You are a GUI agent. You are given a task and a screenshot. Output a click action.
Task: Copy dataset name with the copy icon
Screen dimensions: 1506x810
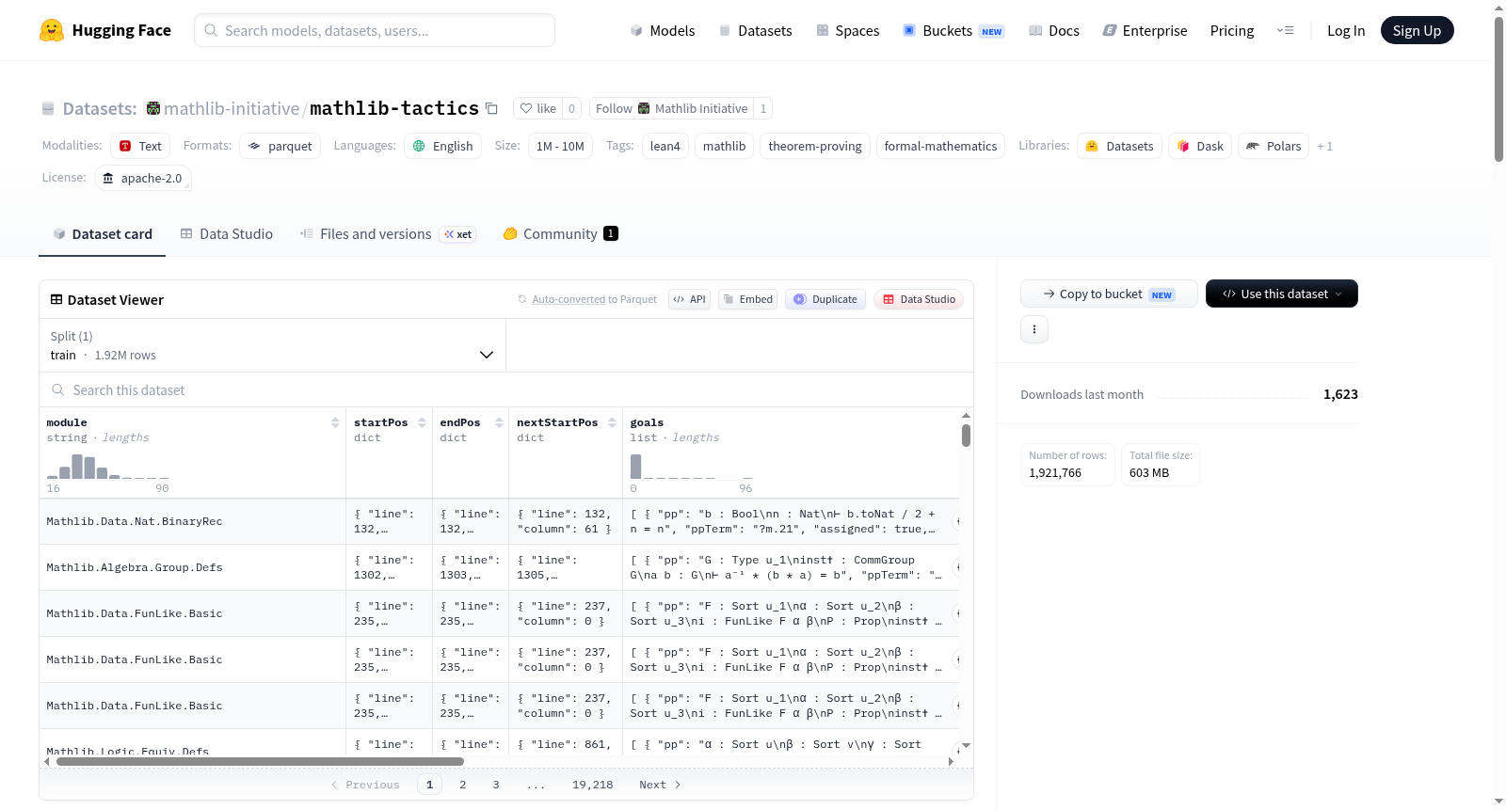[491, 108]
